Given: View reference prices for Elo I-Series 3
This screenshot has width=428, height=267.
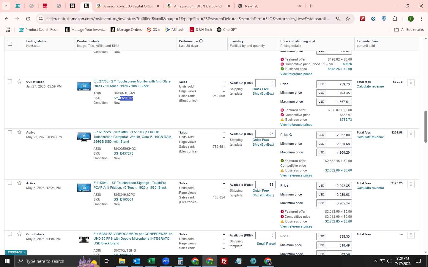Looking at the screenshot, I should click(296, 175).
